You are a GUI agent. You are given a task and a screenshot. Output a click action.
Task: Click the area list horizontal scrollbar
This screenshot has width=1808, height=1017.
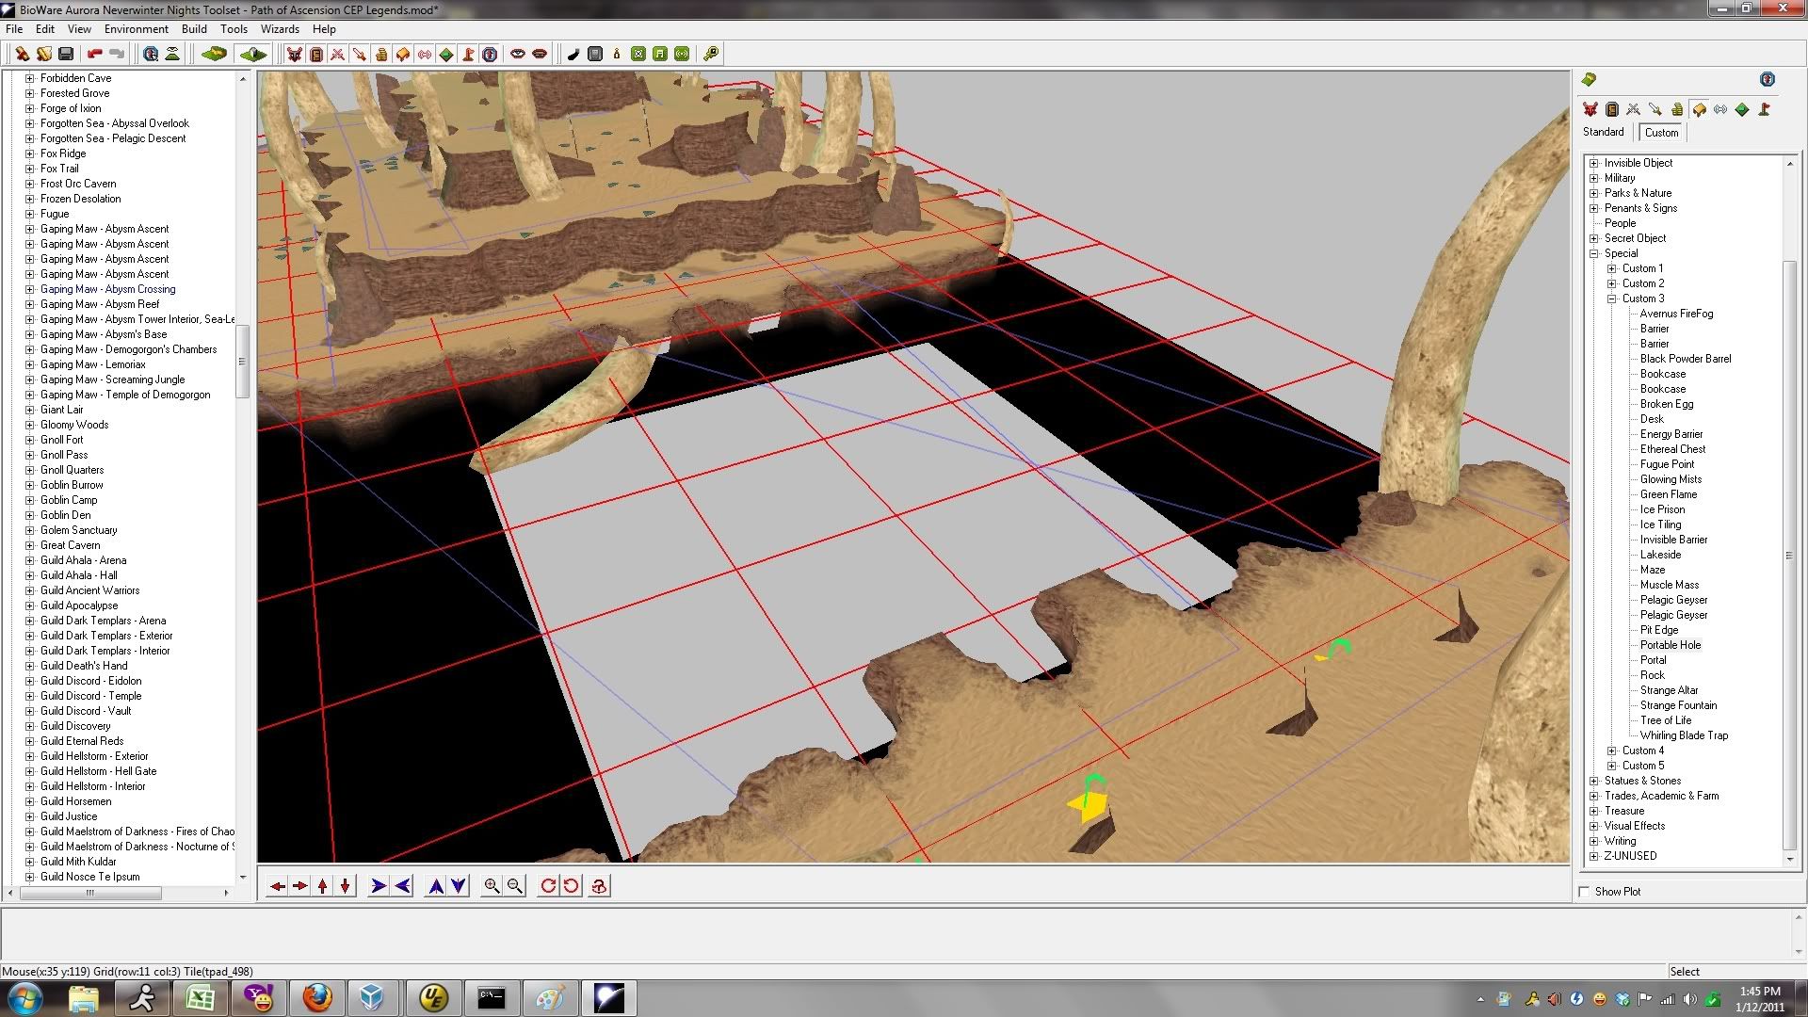click(89, 893)
